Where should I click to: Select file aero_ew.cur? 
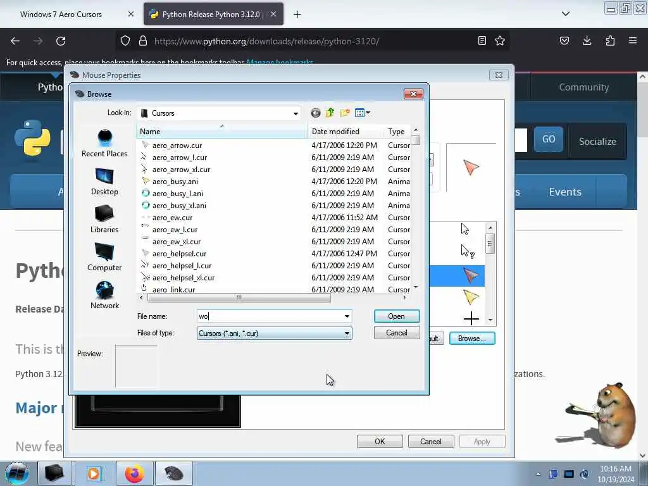[x=172, y=218]
